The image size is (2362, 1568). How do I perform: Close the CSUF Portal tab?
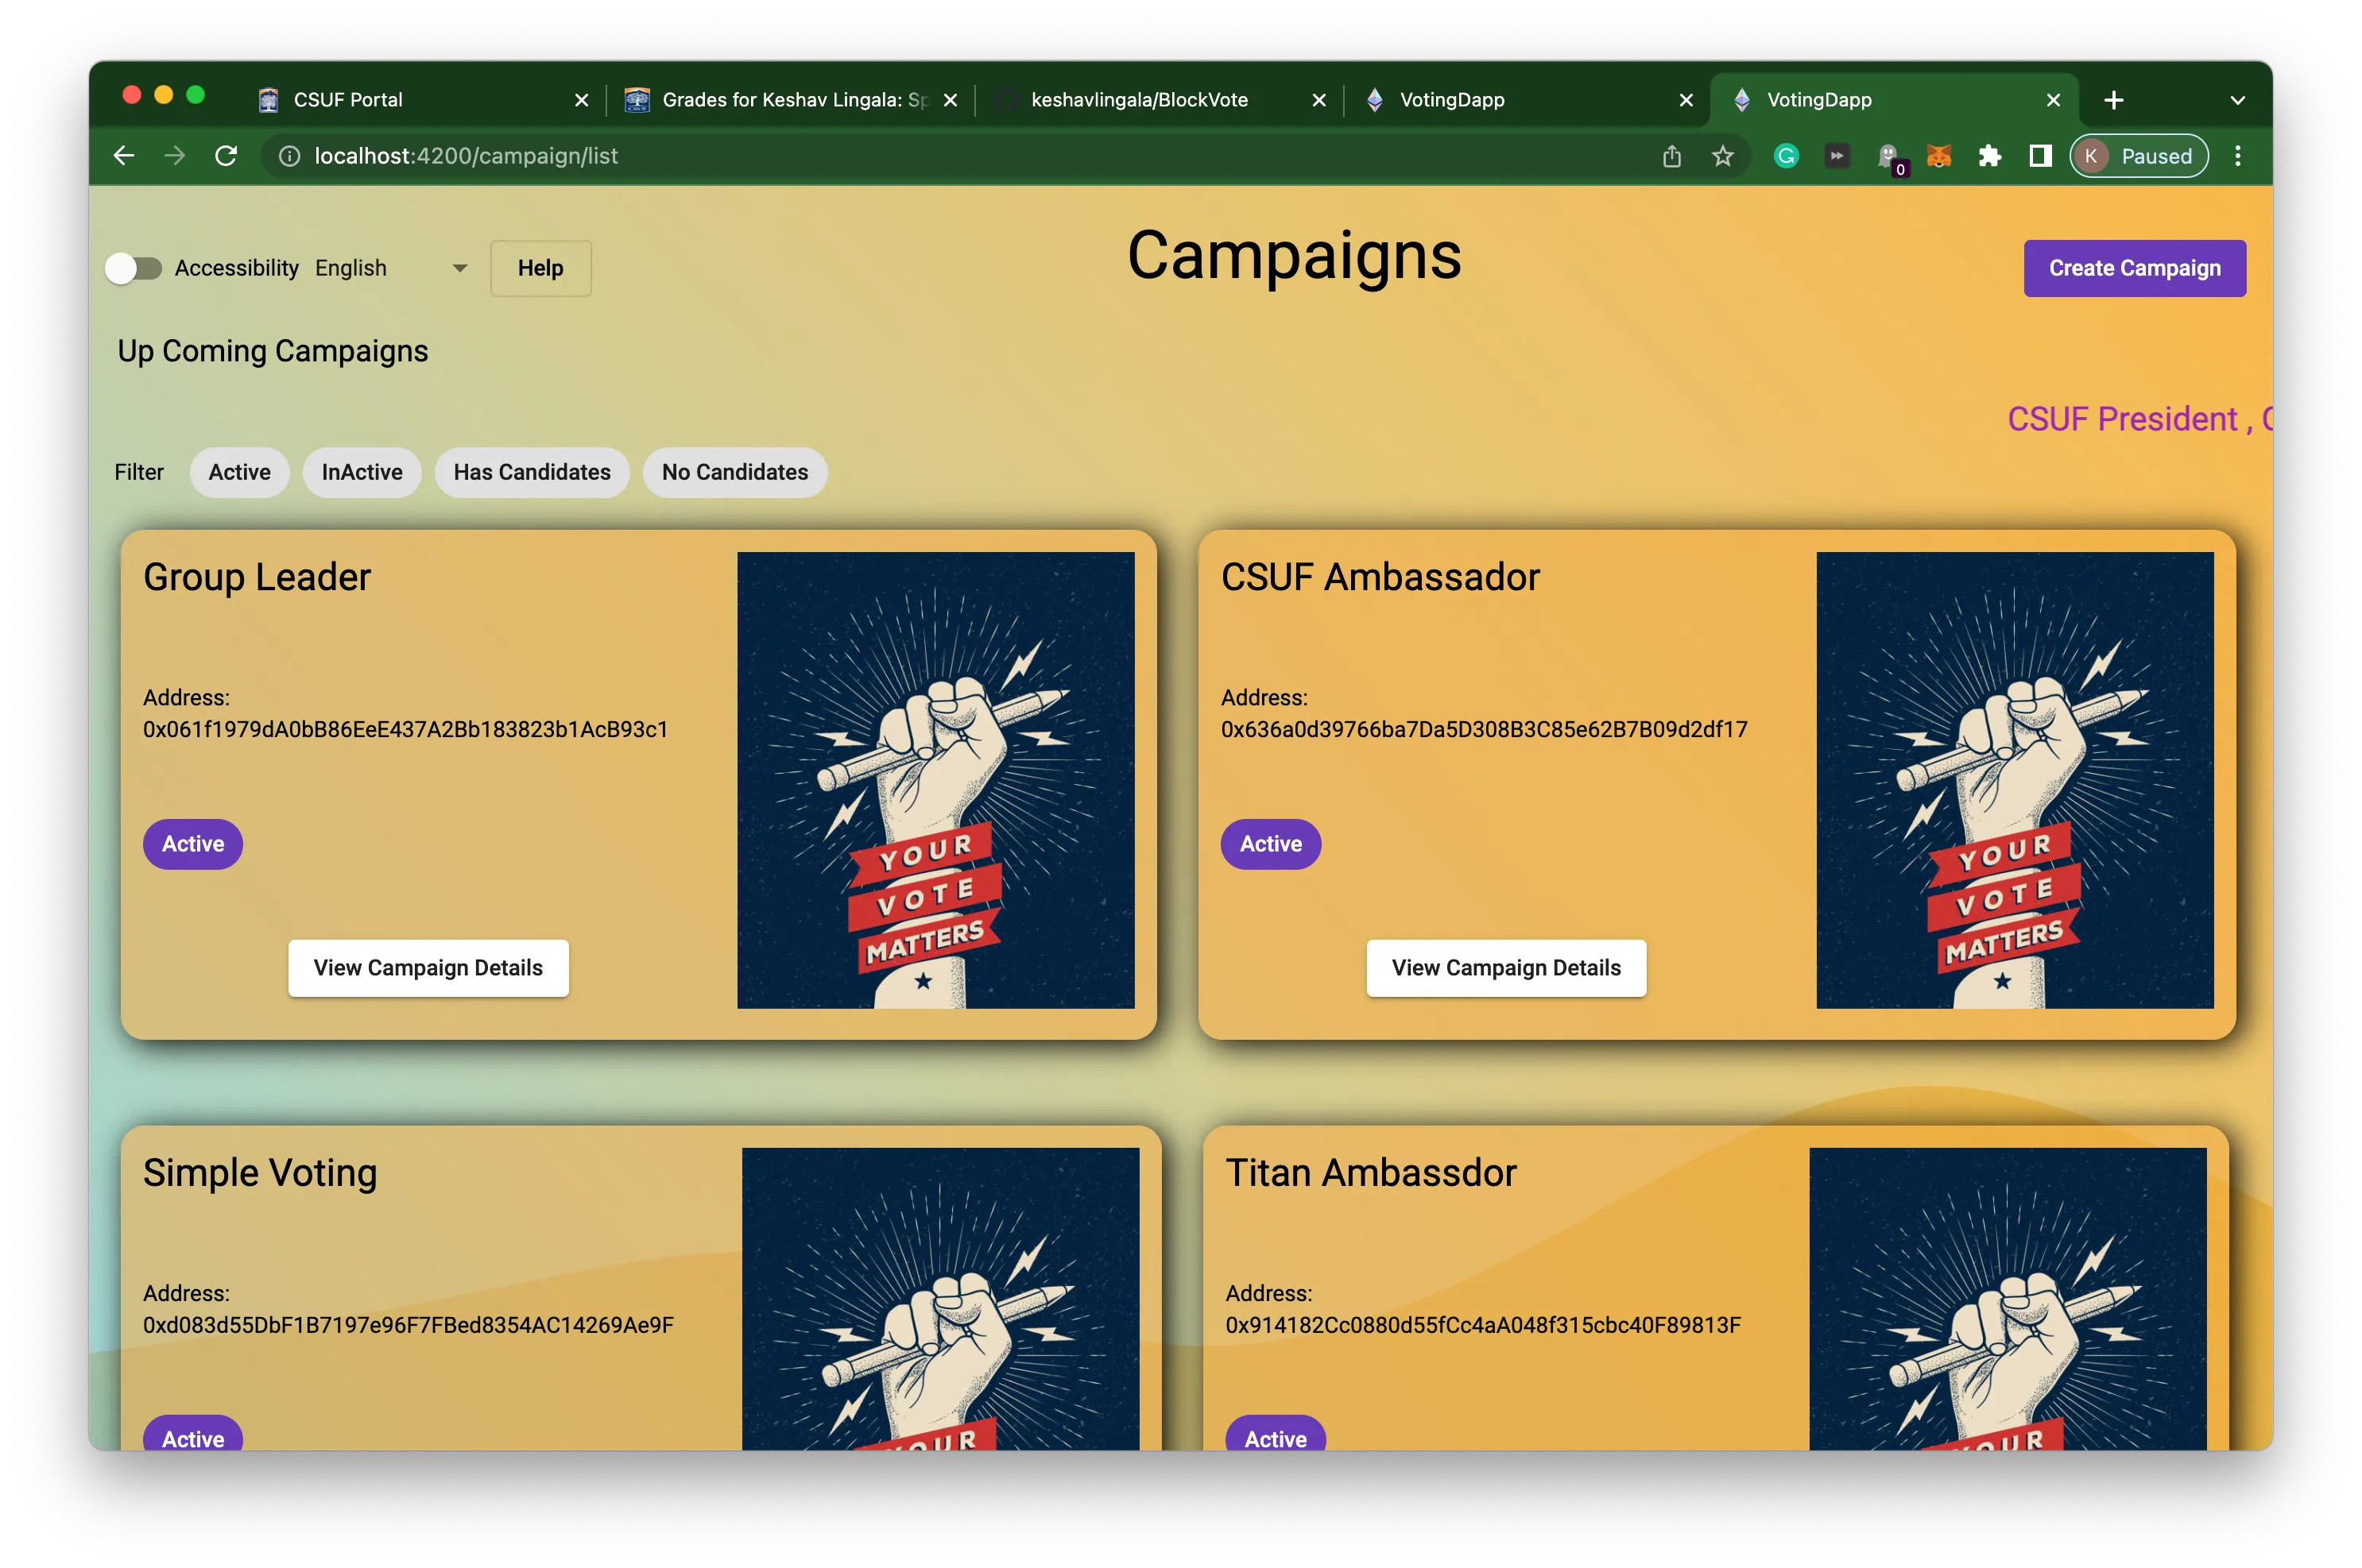(581, 100)
